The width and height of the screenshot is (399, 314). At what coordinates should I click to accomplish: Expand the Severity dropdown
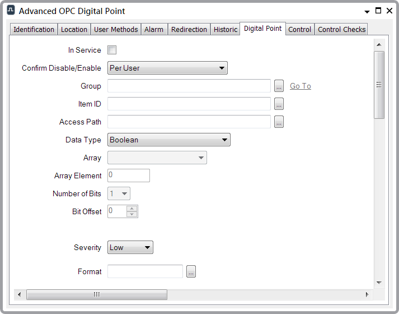click(130, 248)
